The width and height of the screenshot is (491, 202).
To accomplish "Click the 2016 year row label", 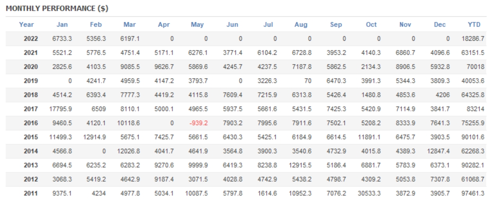I will click(x=31, y=123).
